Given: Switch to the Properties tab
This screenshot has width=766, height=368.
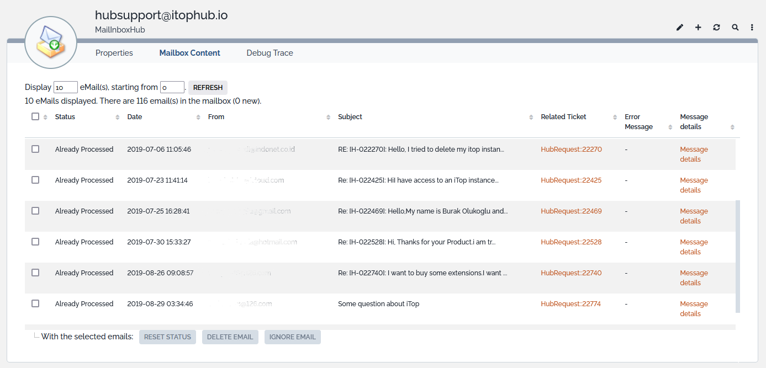Looking at the screenshot, I should 114,53.
